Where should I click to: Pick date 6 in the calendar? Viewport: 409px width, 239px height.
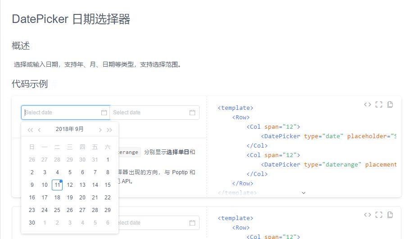[82, 172]
